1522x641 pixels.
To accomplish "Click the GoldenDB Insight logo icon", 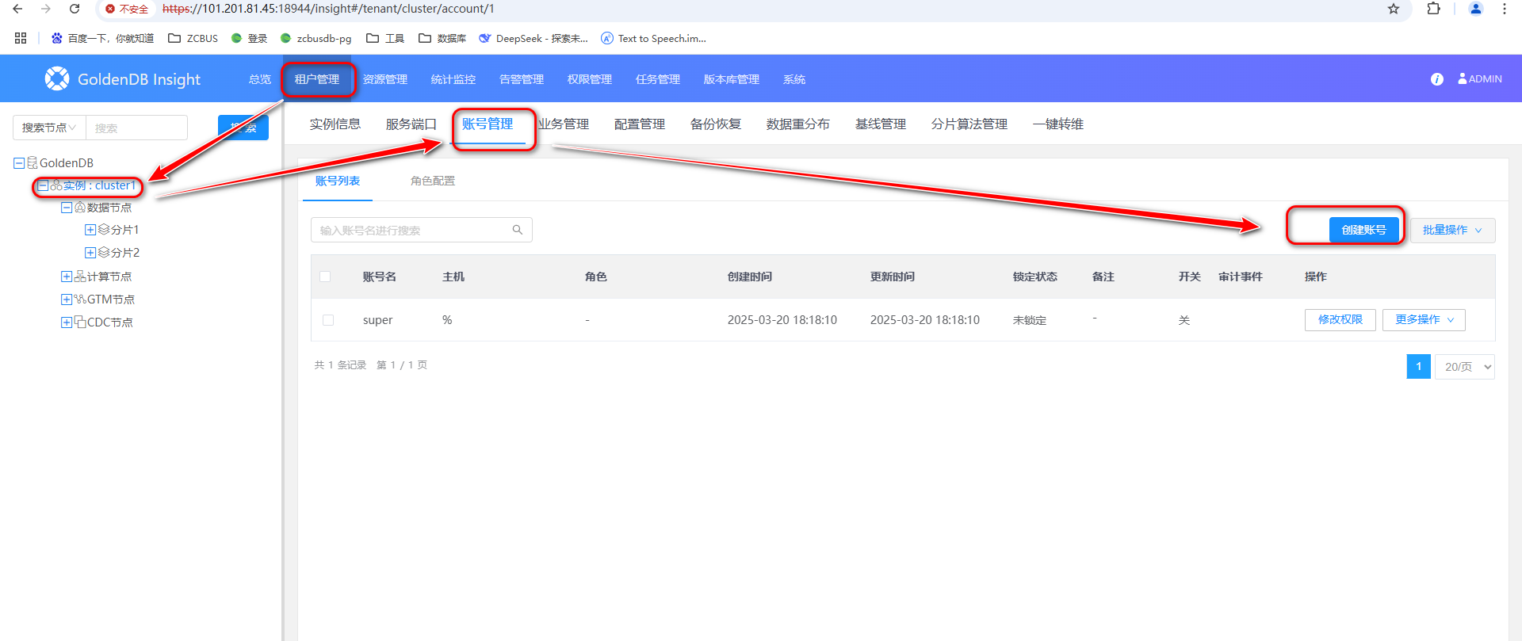I will pos(57,78).
